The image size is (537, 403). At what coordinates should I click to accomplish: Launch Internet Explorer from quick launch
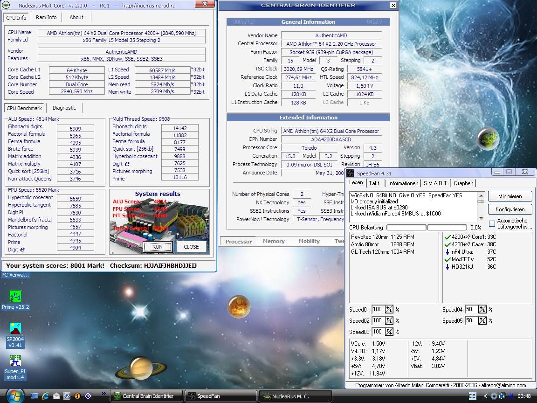point(45,396)
